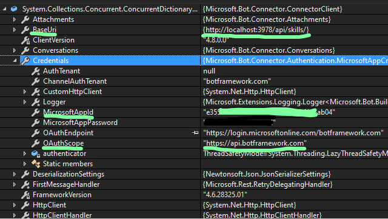Select the Conversations row name
This screenshot has height=219, width=388.
click(55, 50)
